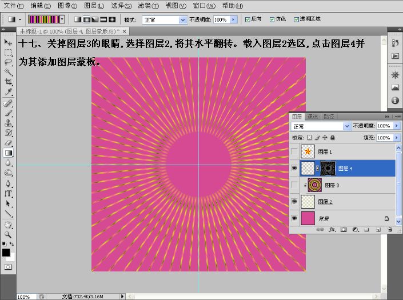Open the 图像 menu
The image size is (403, 300).
point(67,6)
